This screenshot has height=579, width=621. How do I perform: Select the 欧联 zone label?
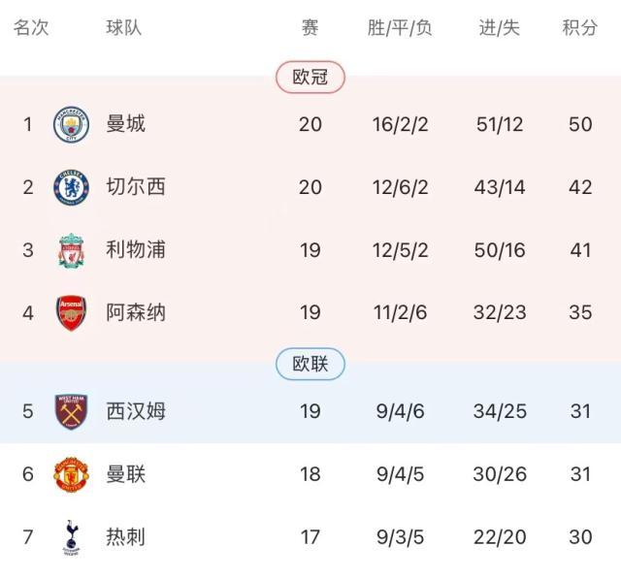[x=310, y=365]
